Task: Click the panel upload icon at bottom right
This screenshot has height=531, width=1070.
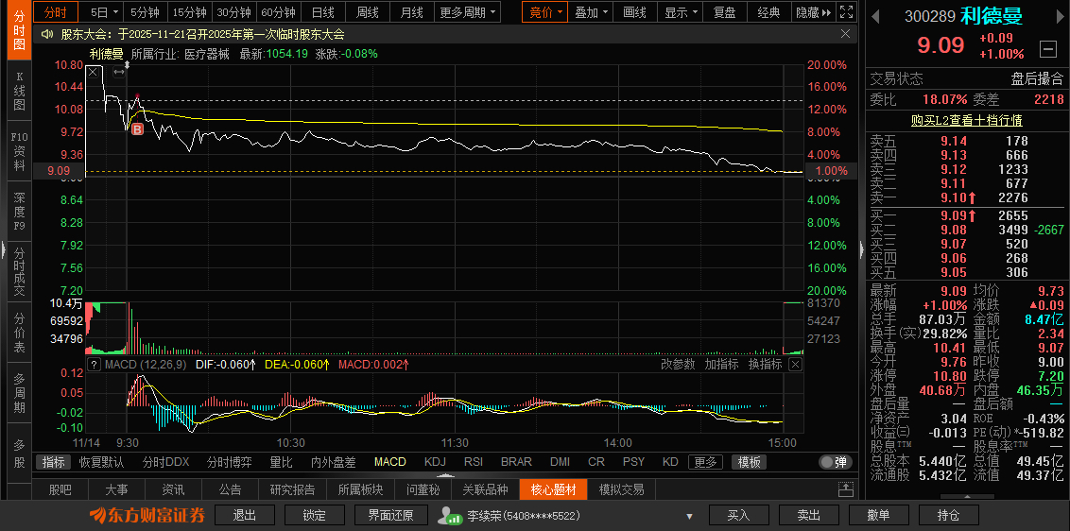Action: 845,488
